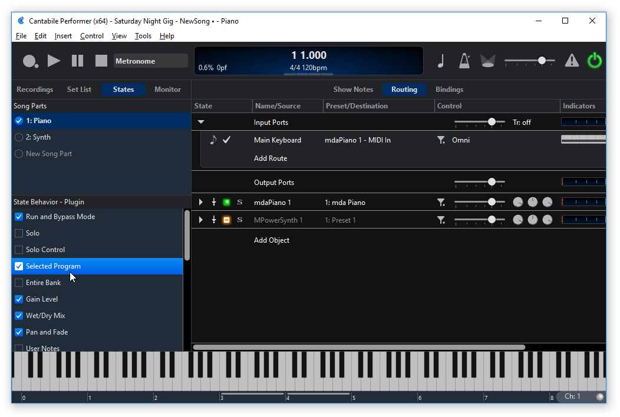Viewport: 620px width, 417px height.
Task: Select the Routing tab
Action: click(x=404, y=90)
